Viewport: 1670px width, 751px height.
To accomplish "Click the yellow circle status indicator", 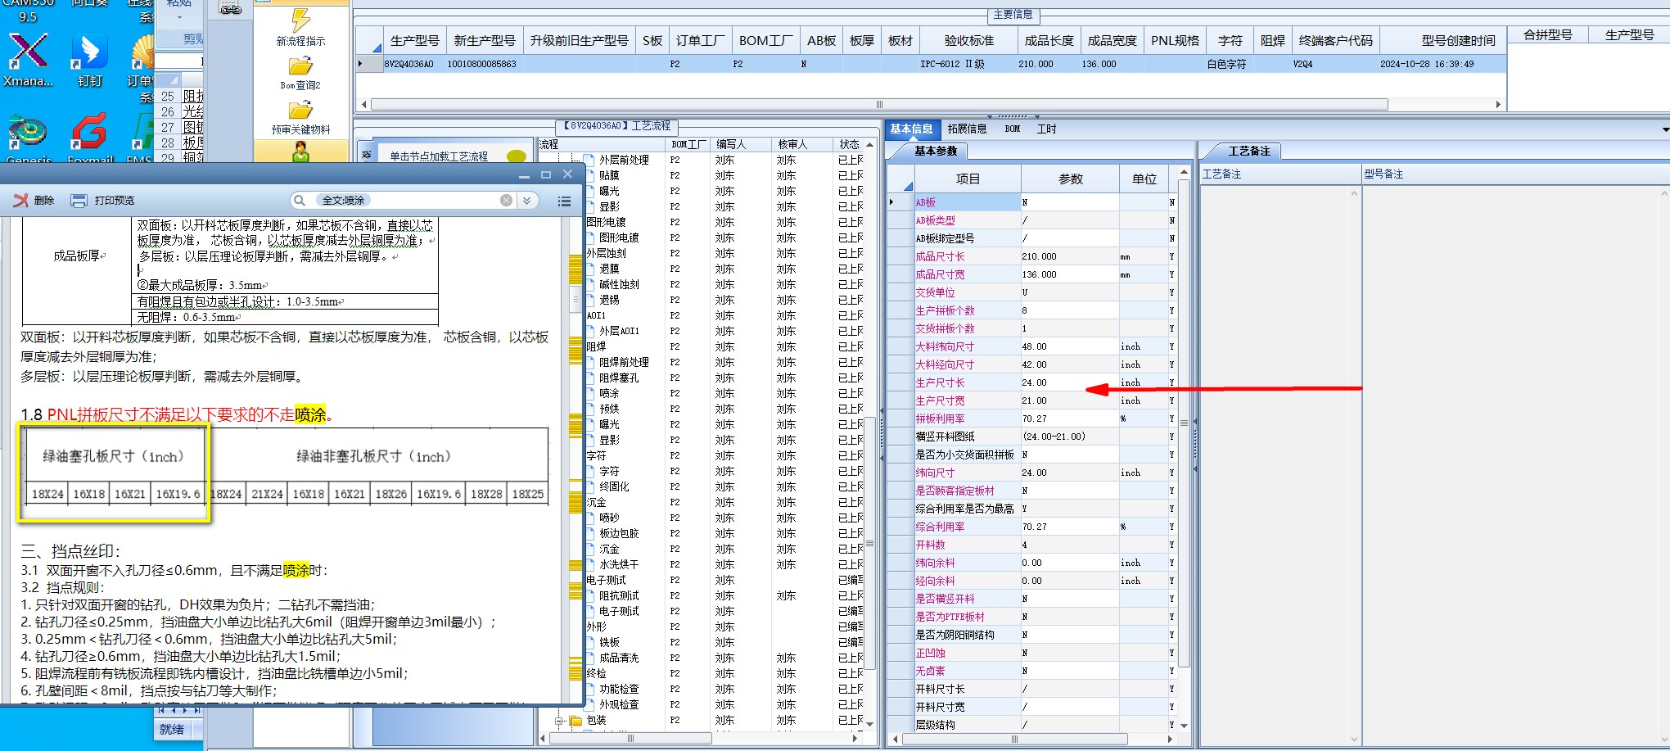I will (x=516, y=156).
